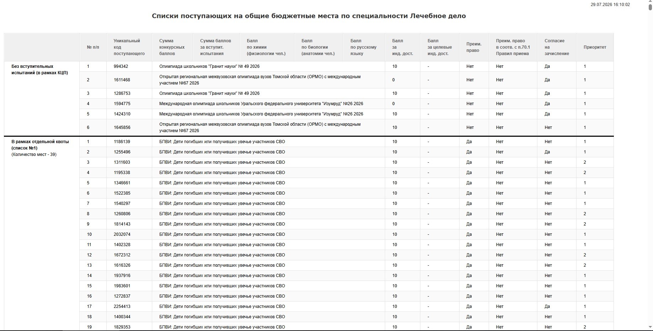Viewport: 653px width, 331px height.
Task: Click individual score 0 in row 1594775
Action: pyautogui.click(x=393, y=104)
